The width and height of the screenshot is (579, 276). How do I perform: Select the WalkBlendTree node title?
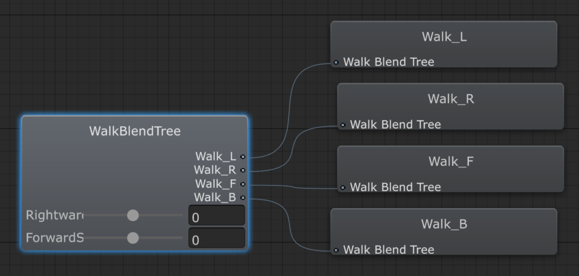point(135,131)
